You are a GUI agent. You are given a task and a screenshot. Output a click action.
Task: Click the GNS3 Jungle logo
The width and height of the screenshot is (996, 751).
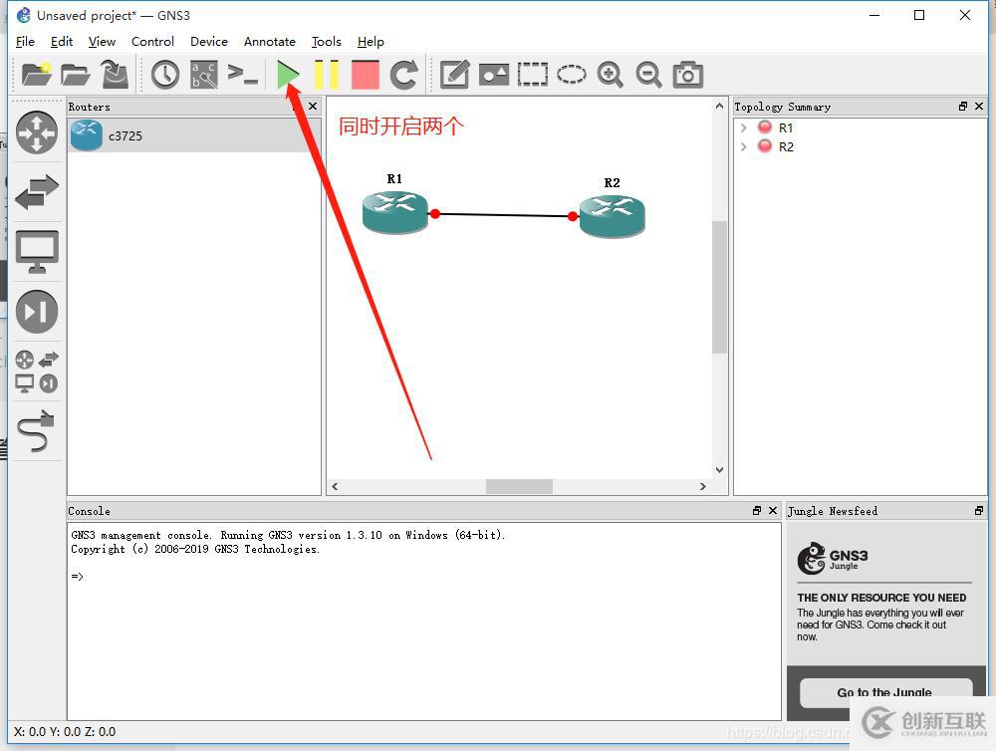[x=833, y=559]
